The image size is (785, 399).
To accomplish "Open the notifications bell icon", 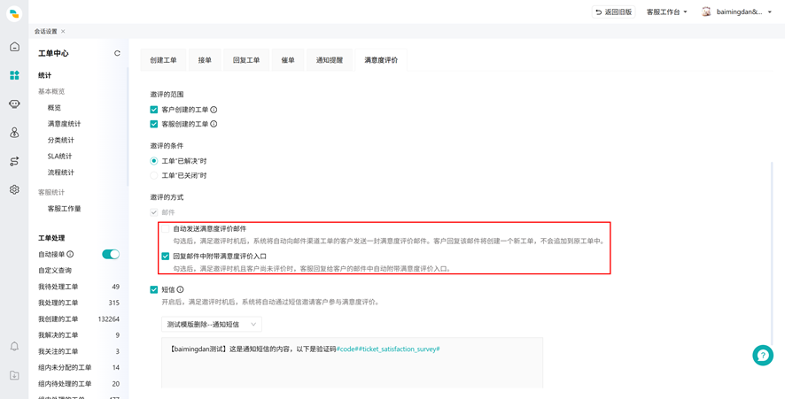I will [14, 346].
